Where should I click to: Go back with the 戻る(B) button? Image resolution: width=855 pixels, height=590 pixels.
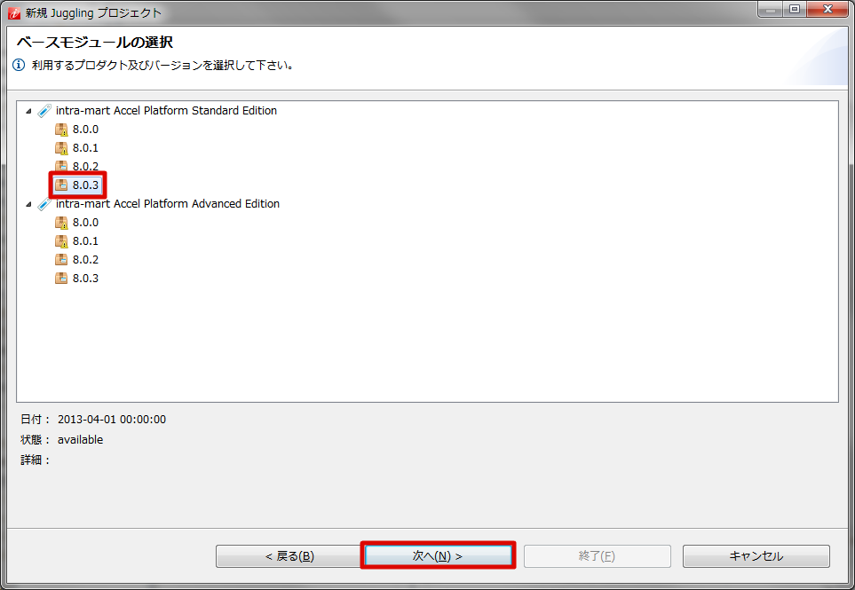[x=289, y=556]
